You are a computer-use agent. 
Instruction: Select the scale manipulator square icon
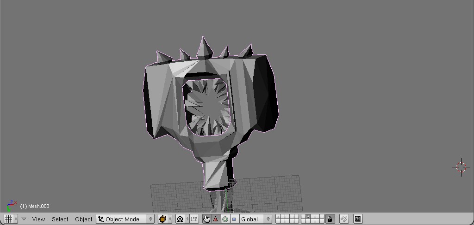pyautogui.click(x=234, y=219)
